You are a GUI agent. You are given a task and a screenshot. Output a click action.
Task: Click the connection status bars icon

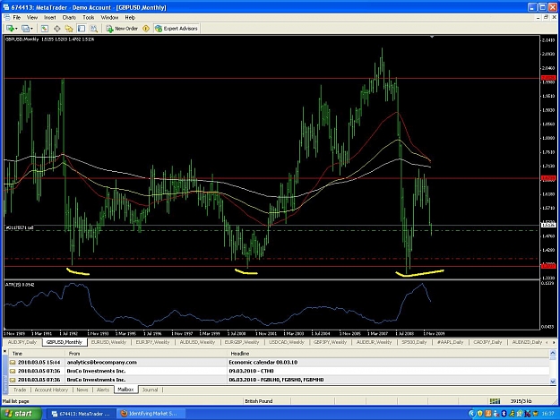(x=495, y=401)
